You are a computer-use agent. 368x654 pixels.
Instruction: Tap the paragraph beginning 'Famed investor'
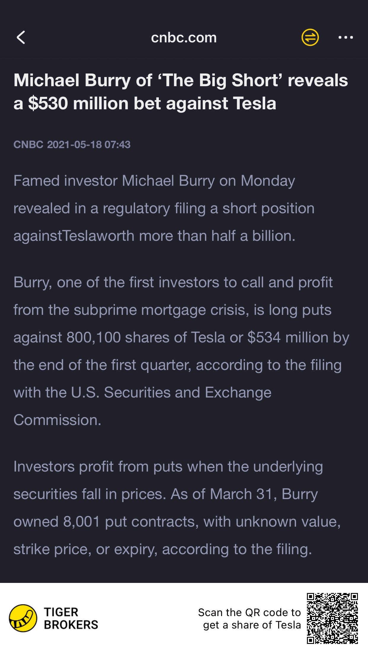click(164, 208)
